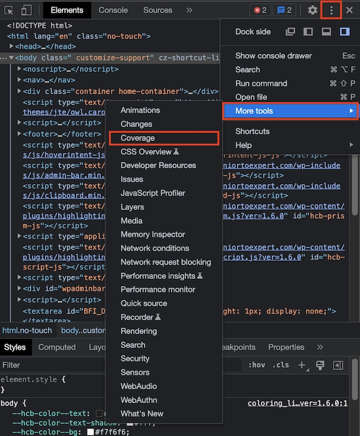Add new style rule plus icon
This screenshot has height=436, width=360.
[x=302, y=365]
